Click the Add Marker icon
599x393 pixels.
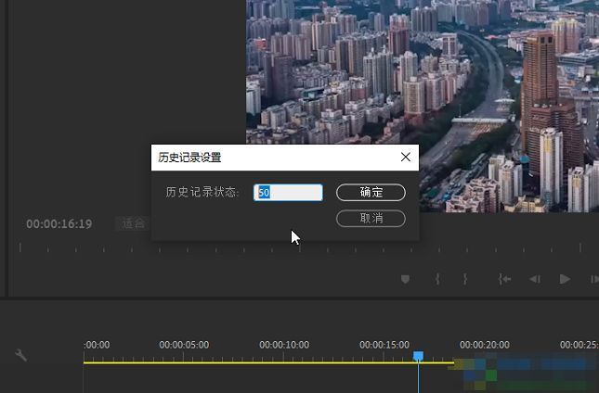(x=406, y=279)
